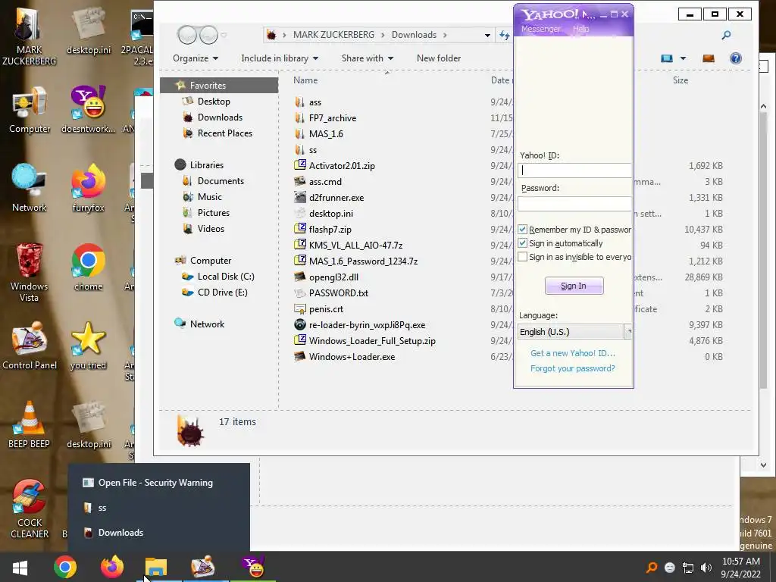Select Downloads window in taskbar list
The height and width of the screenshot is (582, 776).
(158, 533)
